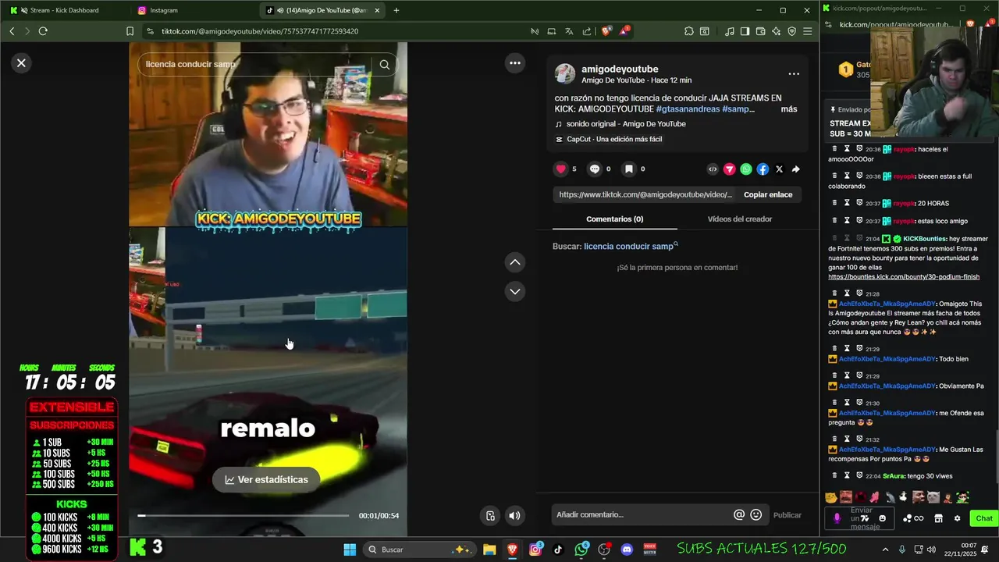The image size is (999, 562).
Task: Open Brave Leo AI sparkle icon
Action: point(777,31)
